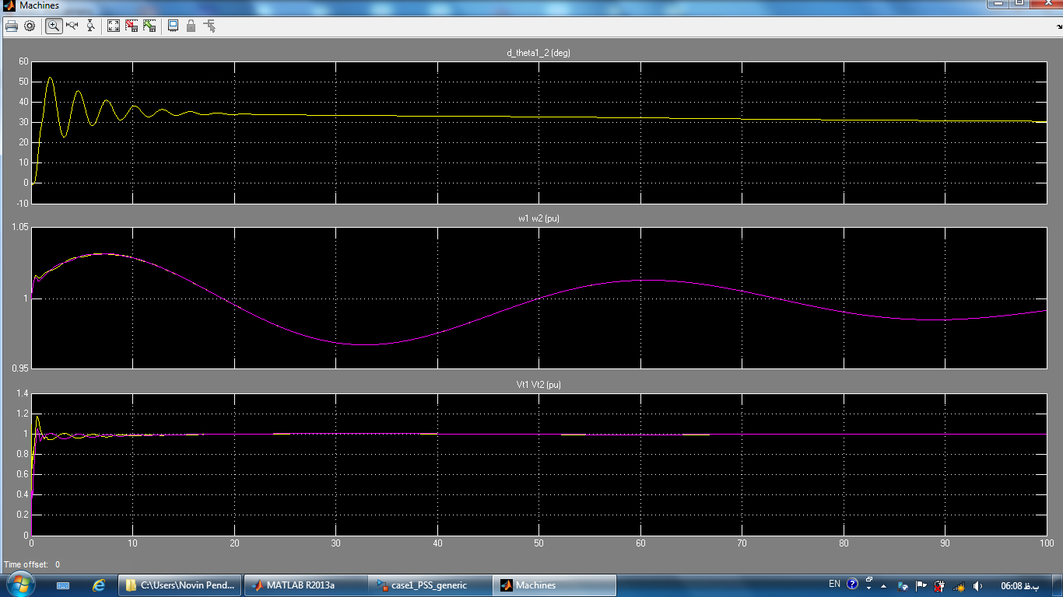The image size is (1063, 597).
Task: Click the d_theta1_2 (deg) plot area
Action: [539, 132]
